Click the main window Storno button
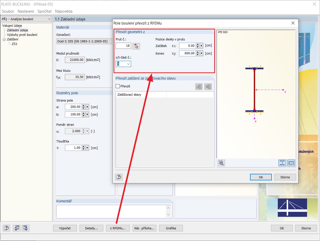The image size is (320, 241). pos(306,228)
